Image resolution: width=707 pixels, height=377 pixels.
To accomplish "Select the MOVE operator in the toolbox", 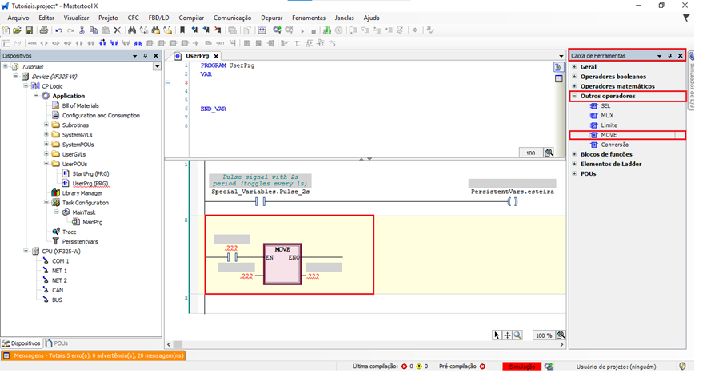I will (x=609, y=135).
